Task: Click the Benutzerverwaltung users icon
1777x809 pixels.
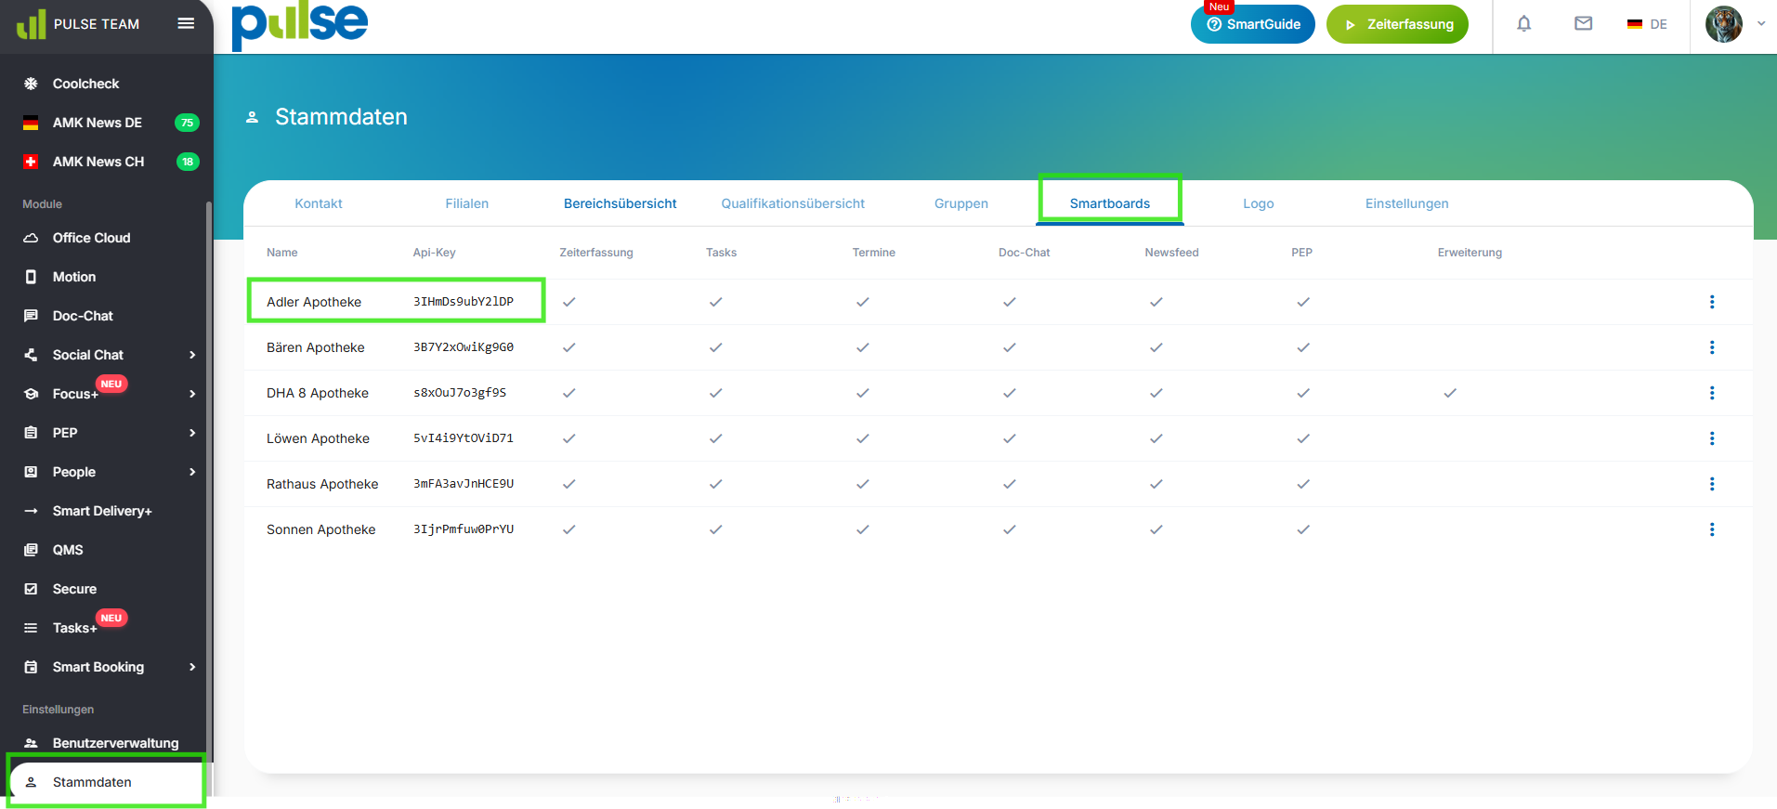Action: click(31, 743)
